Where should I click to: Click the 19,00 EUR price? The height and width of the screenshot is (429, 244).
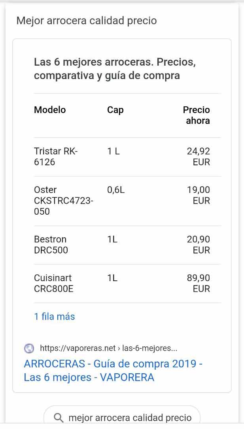199,195
